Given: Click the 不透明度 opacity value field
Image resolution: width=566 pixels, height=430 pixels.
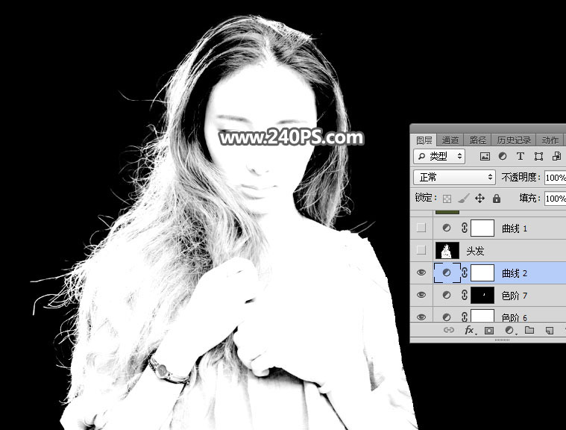Looking at the screenshot, I should tap(555, 178).
